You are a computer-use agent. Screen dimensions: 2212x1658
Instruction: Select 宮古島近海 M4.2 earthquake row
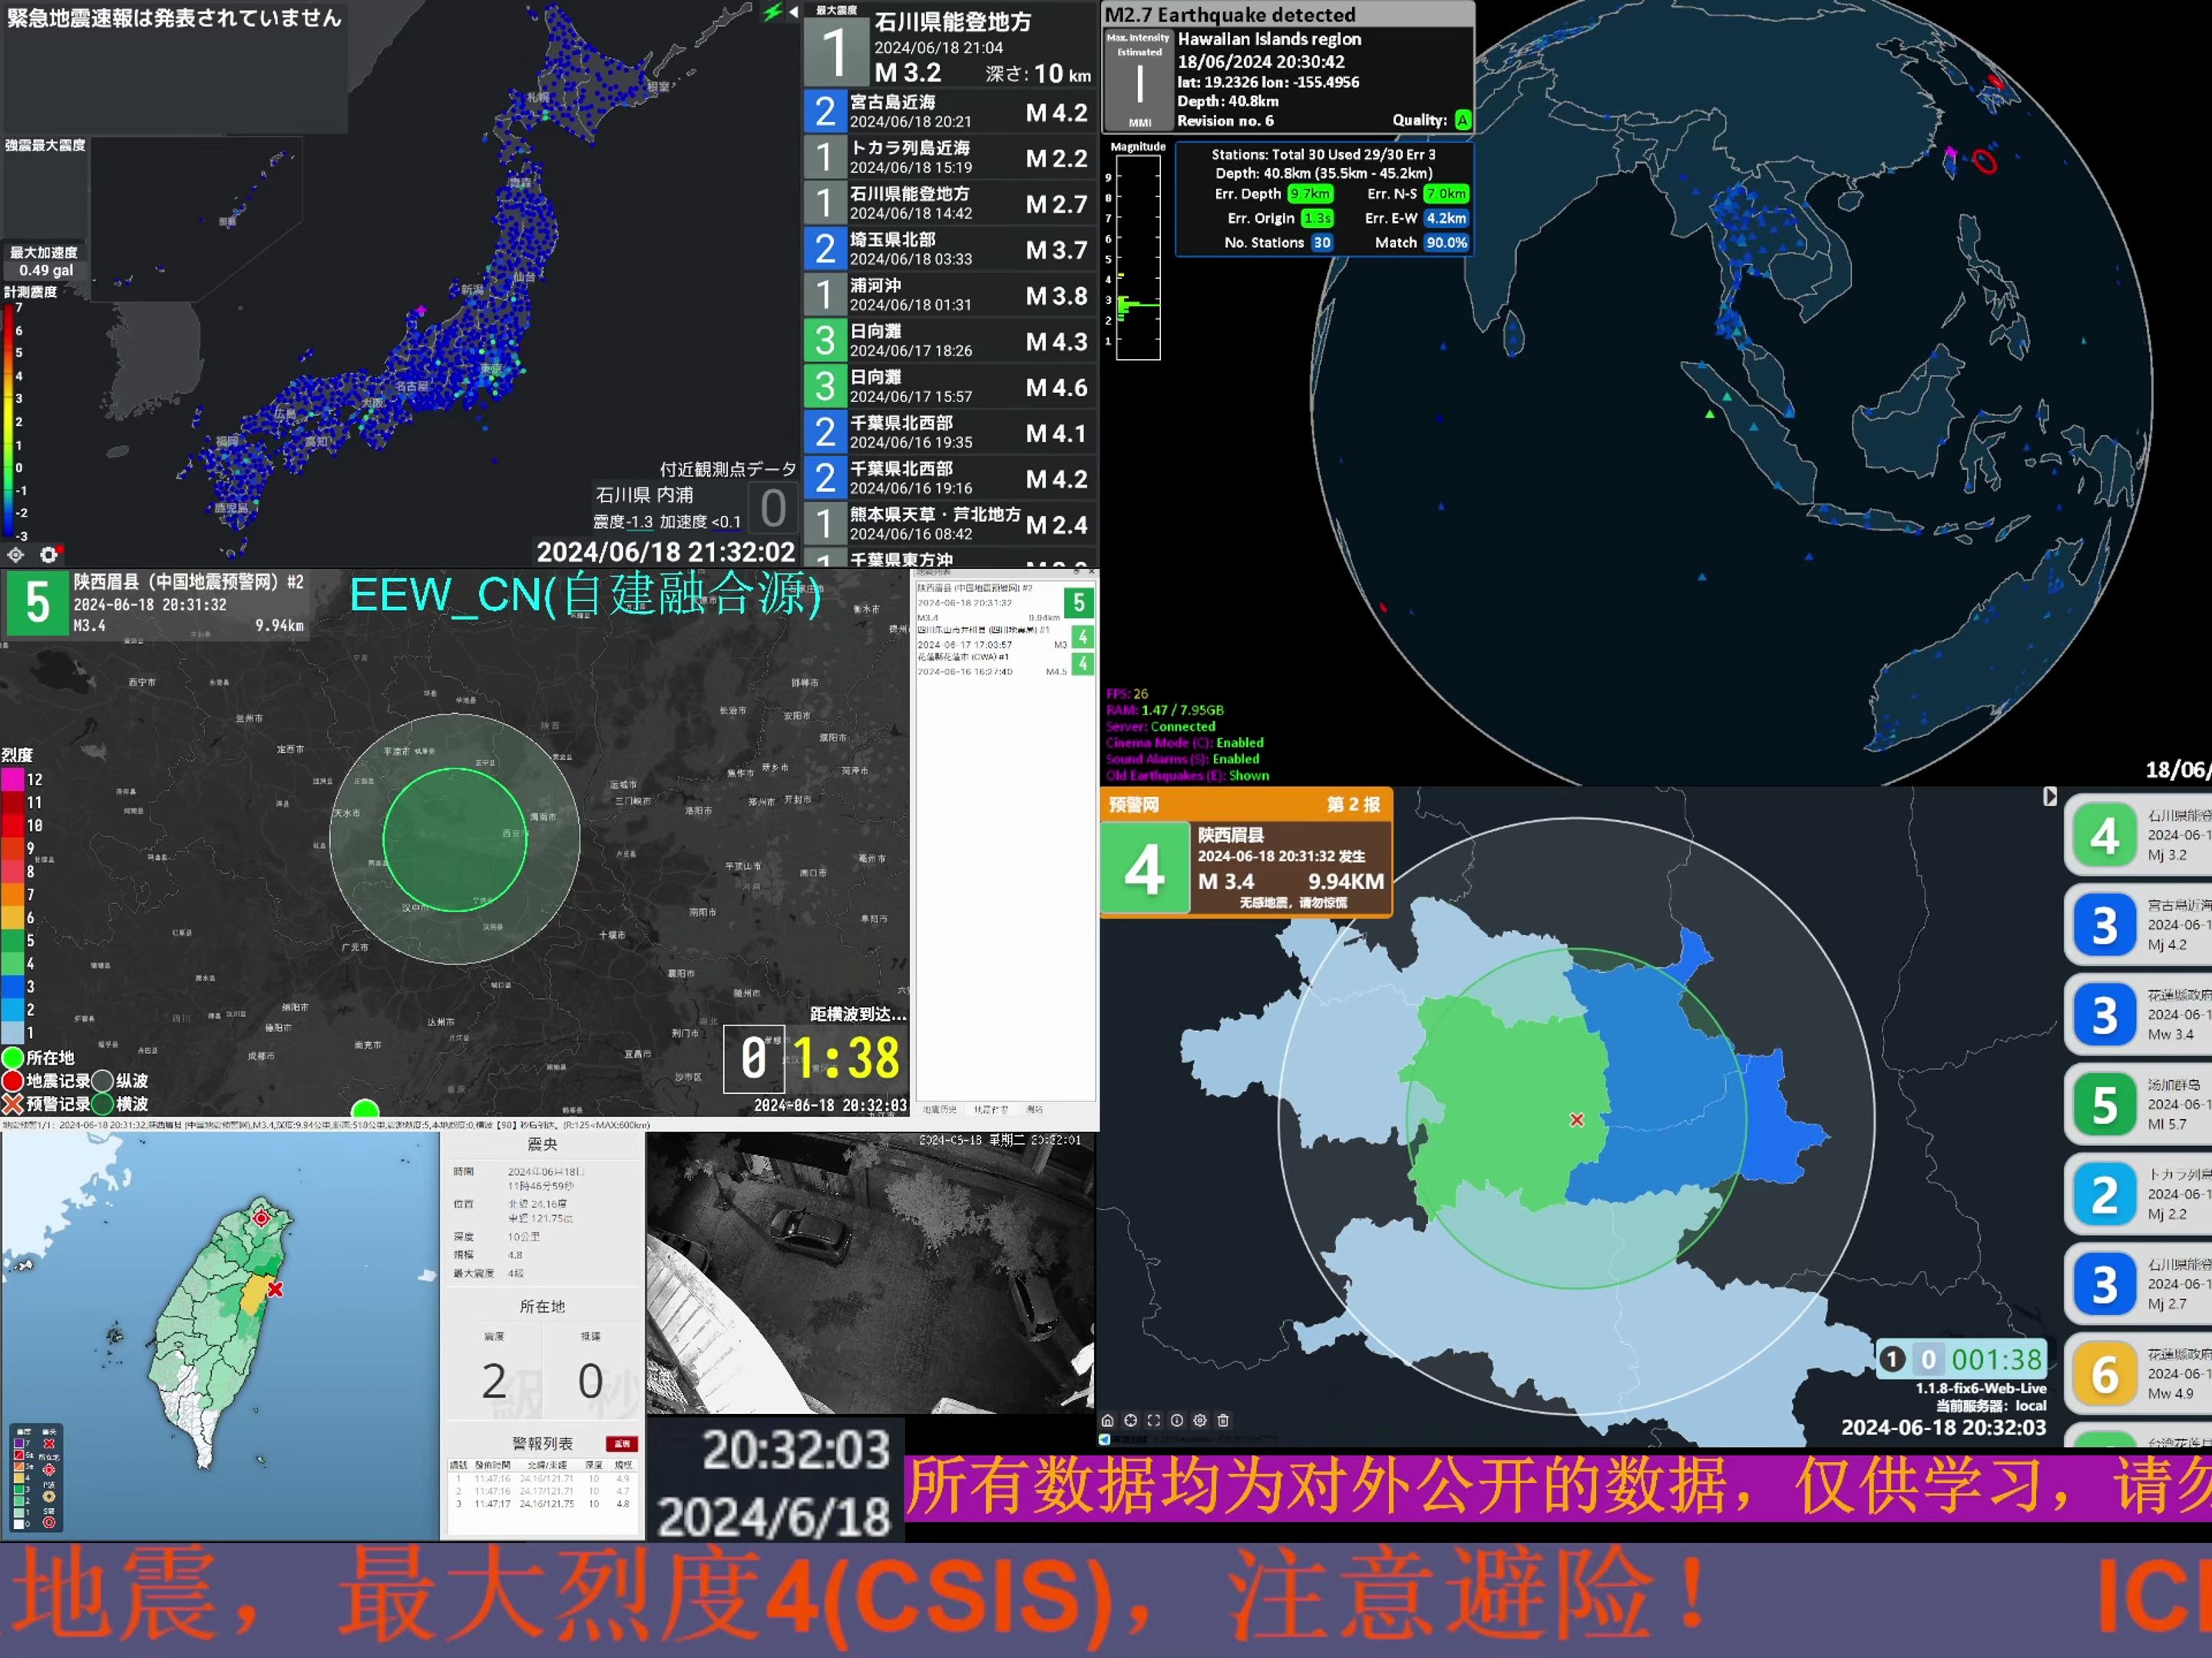(x=950, y=112)
